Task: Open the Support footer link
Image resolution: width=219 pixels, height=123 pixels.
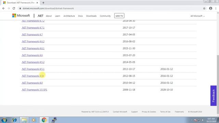Action: [134, 112]
